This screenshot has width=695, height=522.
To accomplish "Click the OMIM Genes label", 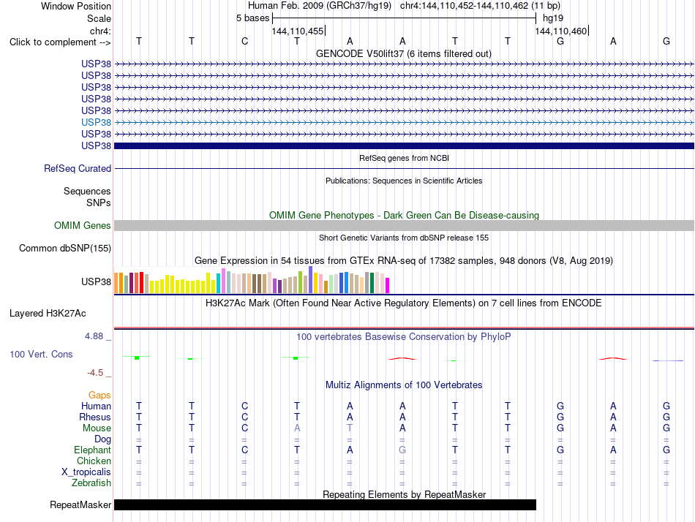I will coord(83,226).
